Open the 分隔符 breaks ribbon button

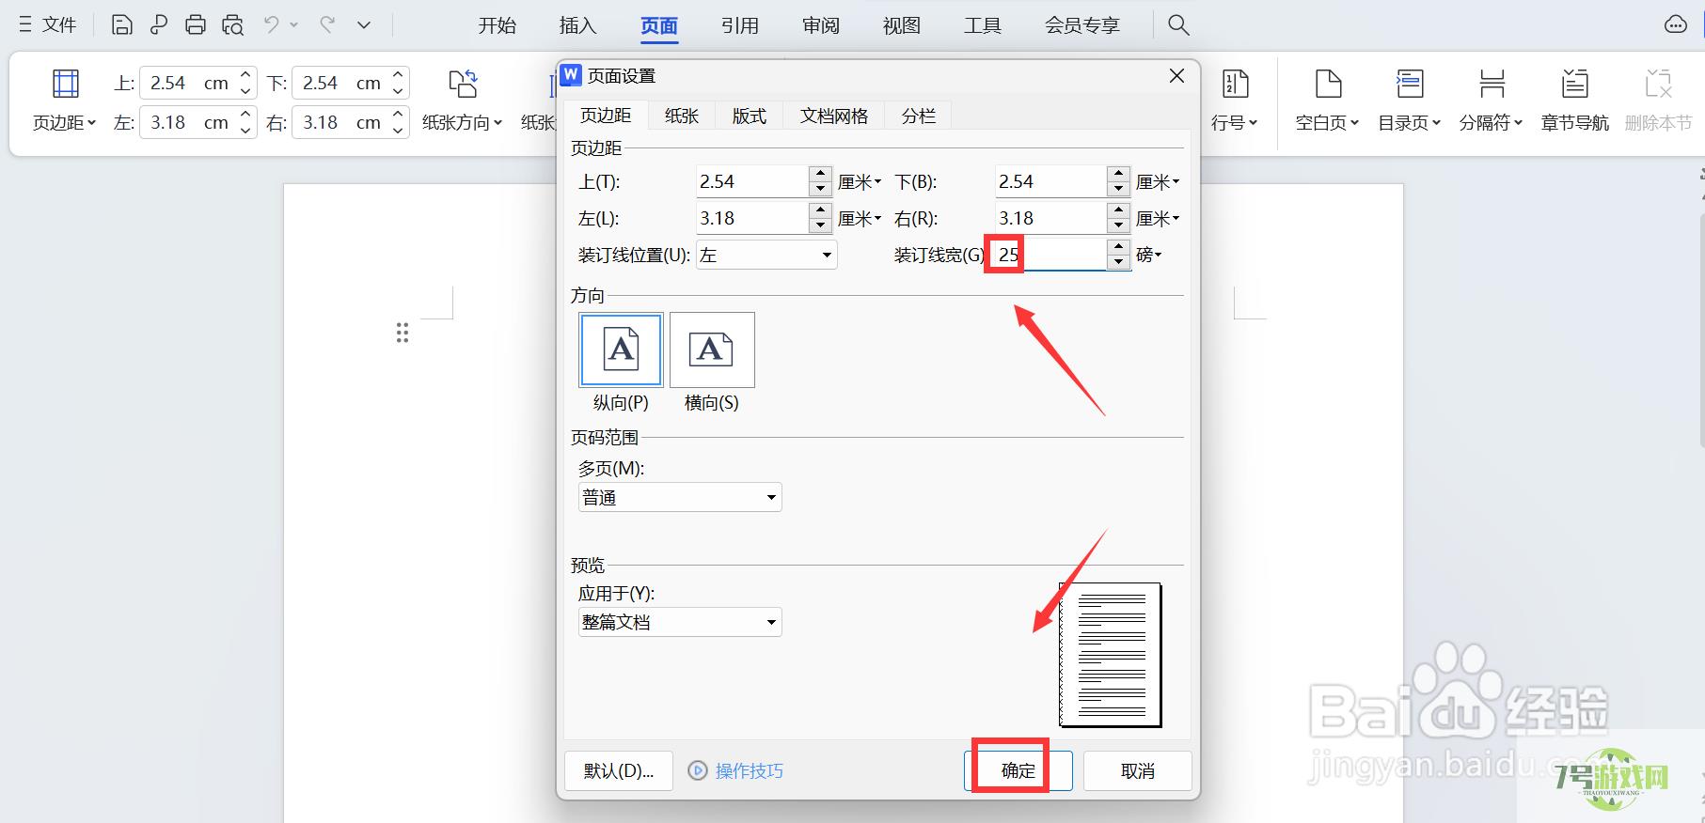pyautogui.click(x=1491, y=101)
